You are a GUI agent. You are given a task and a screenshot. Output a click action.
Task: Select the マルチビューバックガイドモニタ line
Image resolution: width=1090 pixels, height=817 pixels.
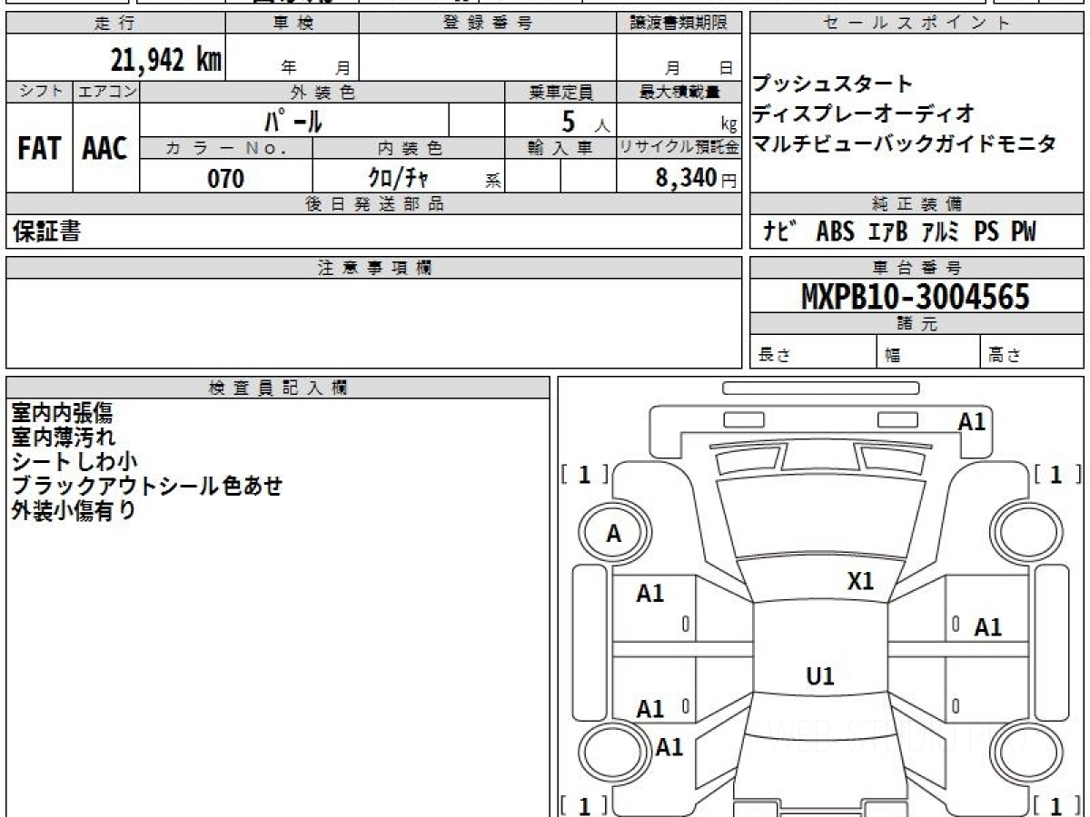point(905,143)
